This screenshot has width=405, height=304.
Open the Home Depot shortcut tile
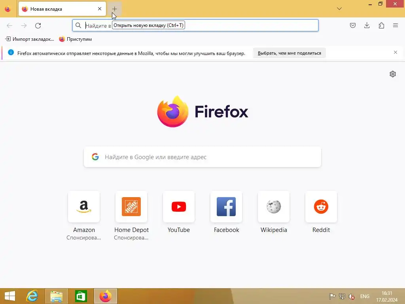pyautogui.click(x=131, y=207)
